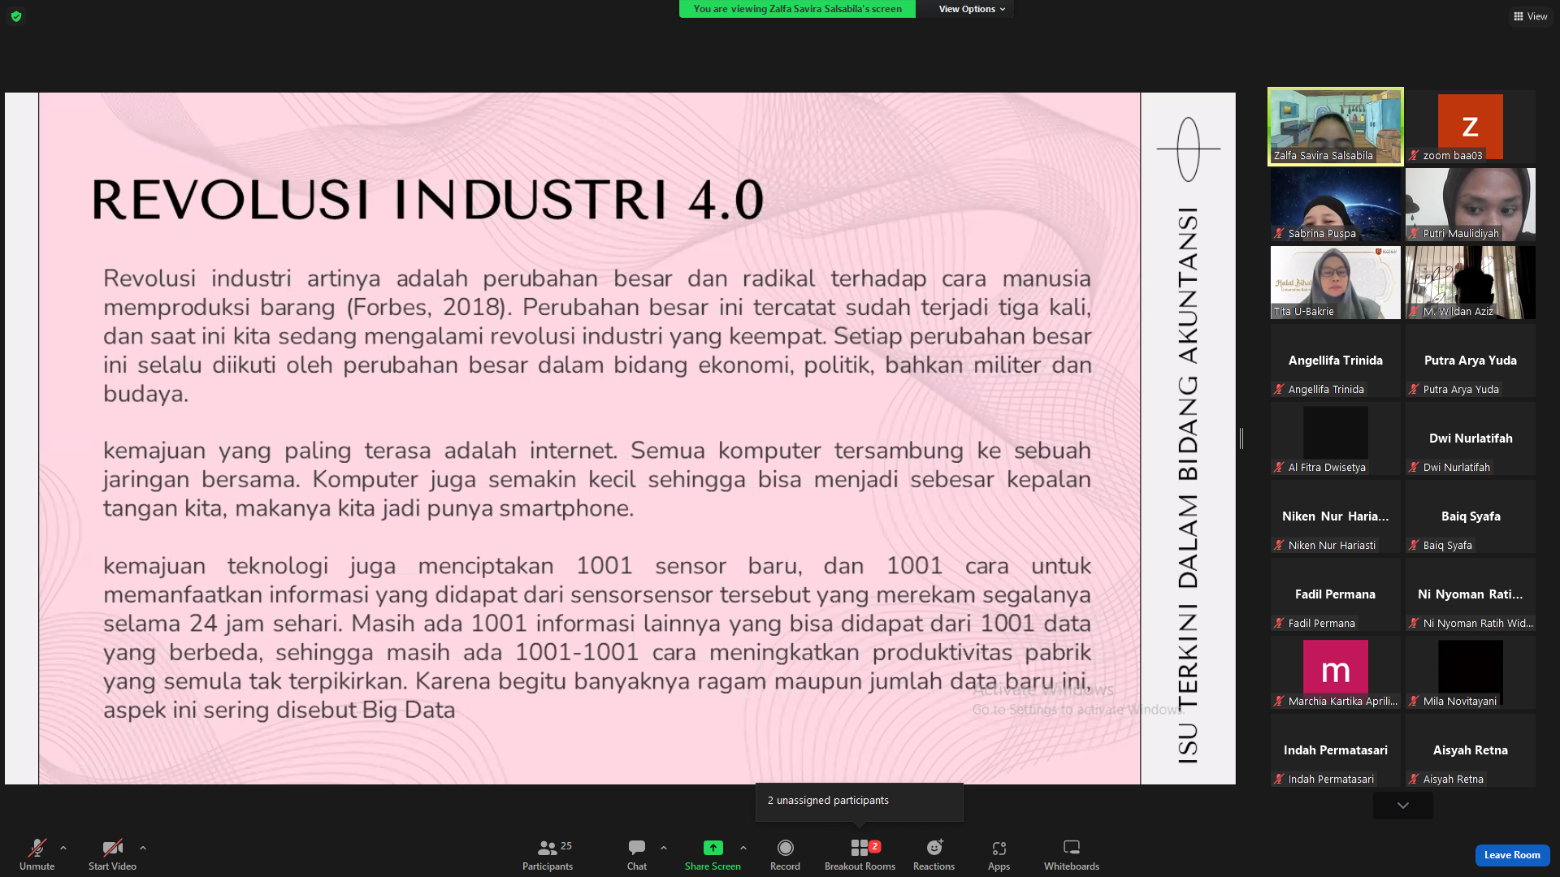1560x877 pixels.
Task: Select Ni Nyoman Ratih's participant tile
Action: [x=1471, y=594]
